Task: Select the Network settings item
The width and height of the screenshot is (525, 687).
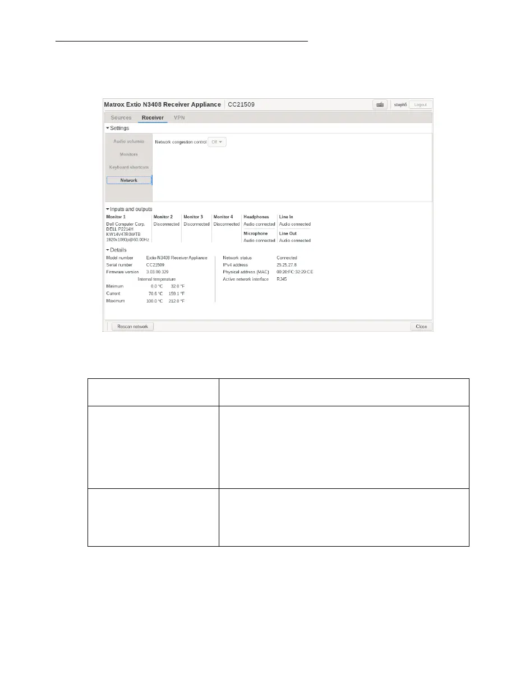Action: (x=129, y=180)
